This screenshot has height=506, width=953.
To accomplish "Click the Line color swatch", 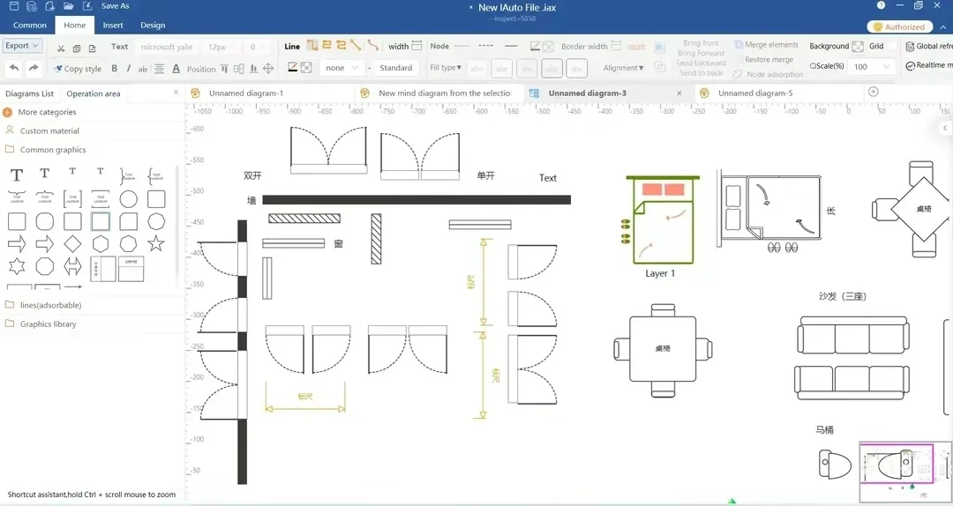I will pos(292,67).
